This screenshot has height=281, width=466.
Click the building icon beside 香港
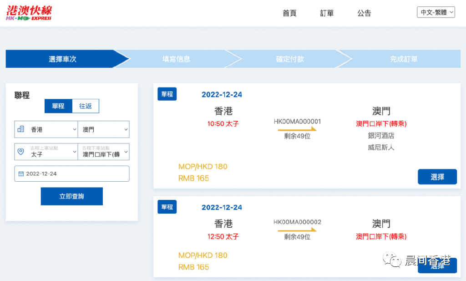pos(20,129)
